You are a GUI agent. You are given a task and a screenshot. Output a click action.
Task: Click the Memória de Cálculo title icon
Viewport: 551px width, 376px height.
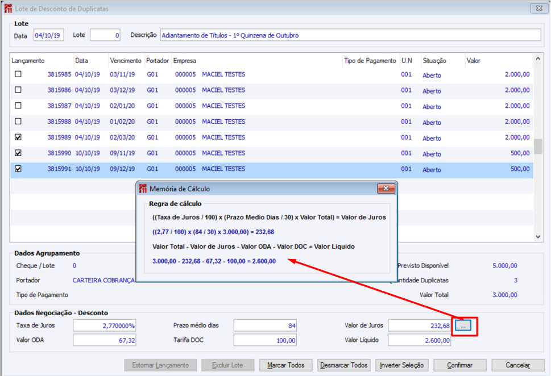143,189
